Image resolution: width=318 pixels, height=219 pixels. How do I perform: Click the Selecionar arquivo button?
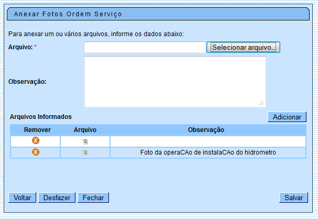click(243, 48)
